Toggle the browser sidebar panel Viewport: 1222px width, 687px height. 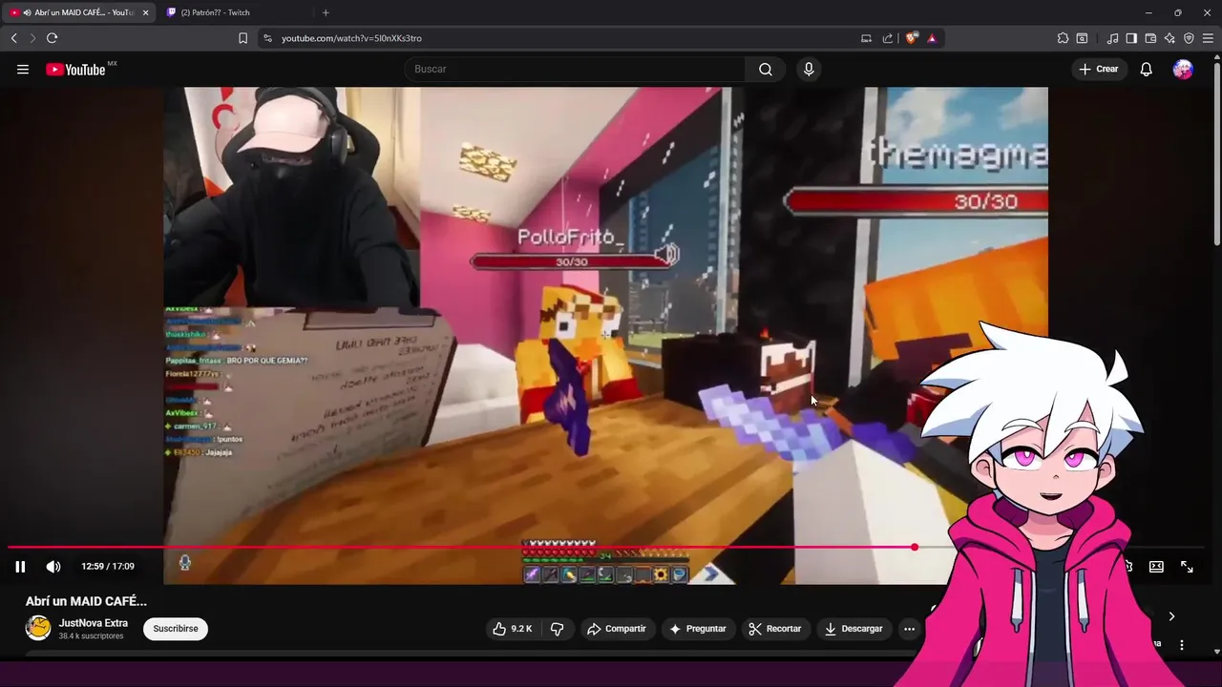[x=1131, y=38]
